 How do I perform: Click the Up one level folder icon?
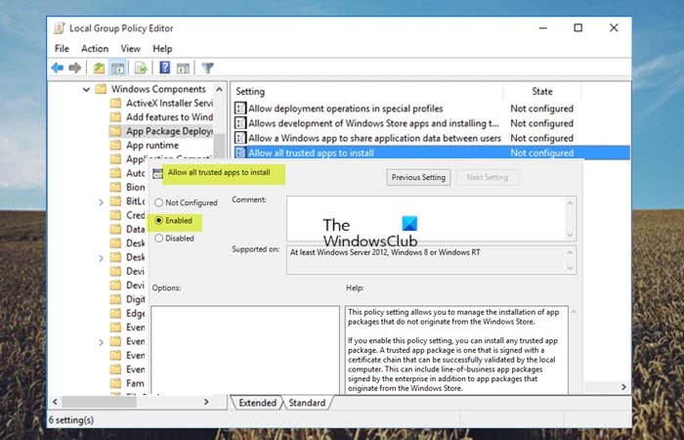click(99, 67)
